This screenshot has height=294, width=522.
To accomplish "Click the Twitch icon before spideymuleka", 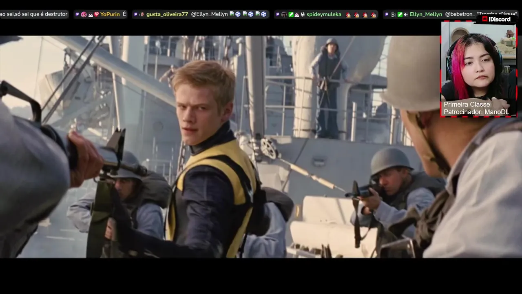I will point(277,14).
